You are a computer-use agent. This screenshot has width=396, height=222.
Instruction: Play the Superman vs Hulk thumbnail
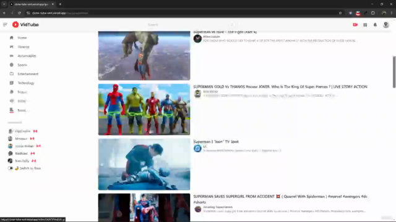tap(144, 55)
